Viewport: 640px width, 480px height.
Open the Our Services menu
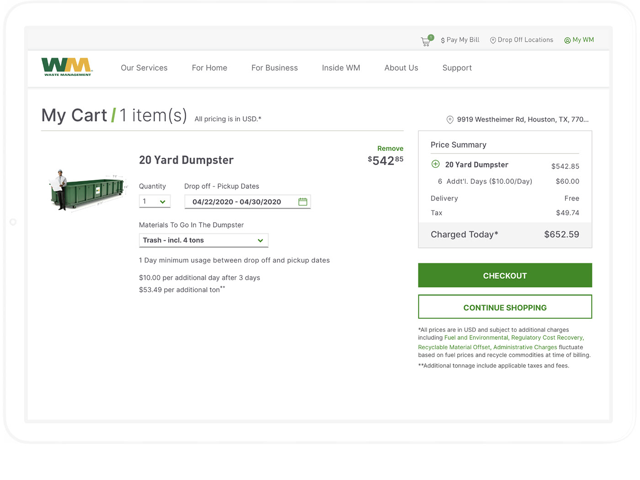click(144, 68)
